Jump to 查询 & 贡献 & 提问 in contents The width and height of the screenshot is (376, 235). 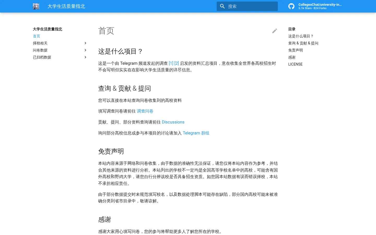303,43
